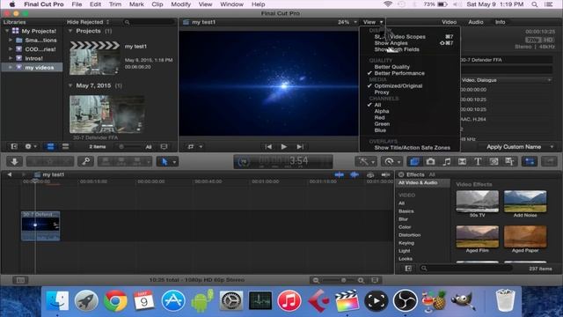Open the Trim menu
Screen dimensions: 563x317
[x=115, y=4]
